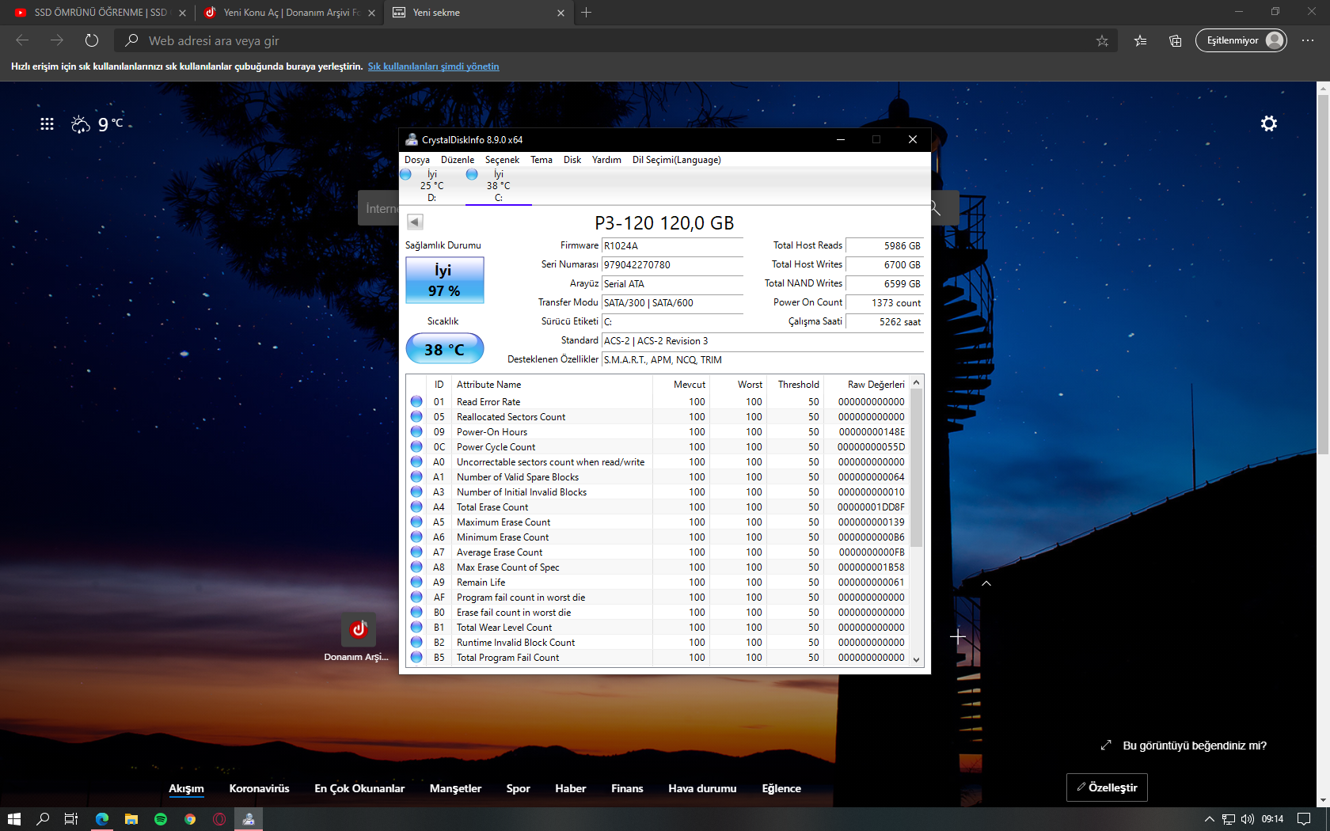The image size is (1330, 831).
Task: Click the Özelleştir button
Action: pyautogui.click(x=1107, y=787)
